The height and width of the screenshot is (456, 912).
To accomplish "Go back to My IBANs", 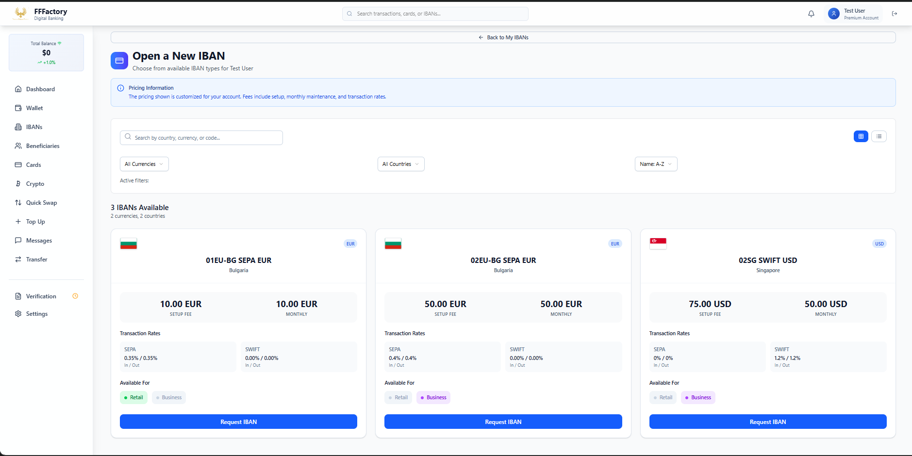I will 503,37.
